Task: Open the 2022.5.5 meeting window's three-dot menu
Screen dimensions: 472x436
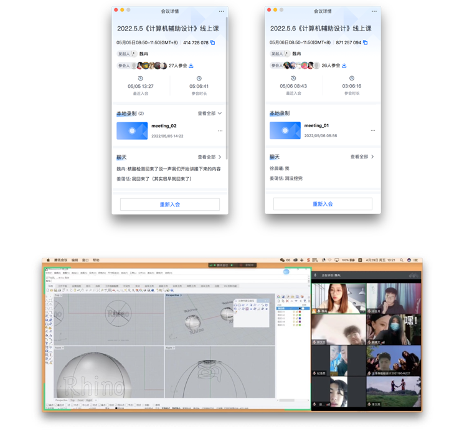Action: (x=221, y=11)
